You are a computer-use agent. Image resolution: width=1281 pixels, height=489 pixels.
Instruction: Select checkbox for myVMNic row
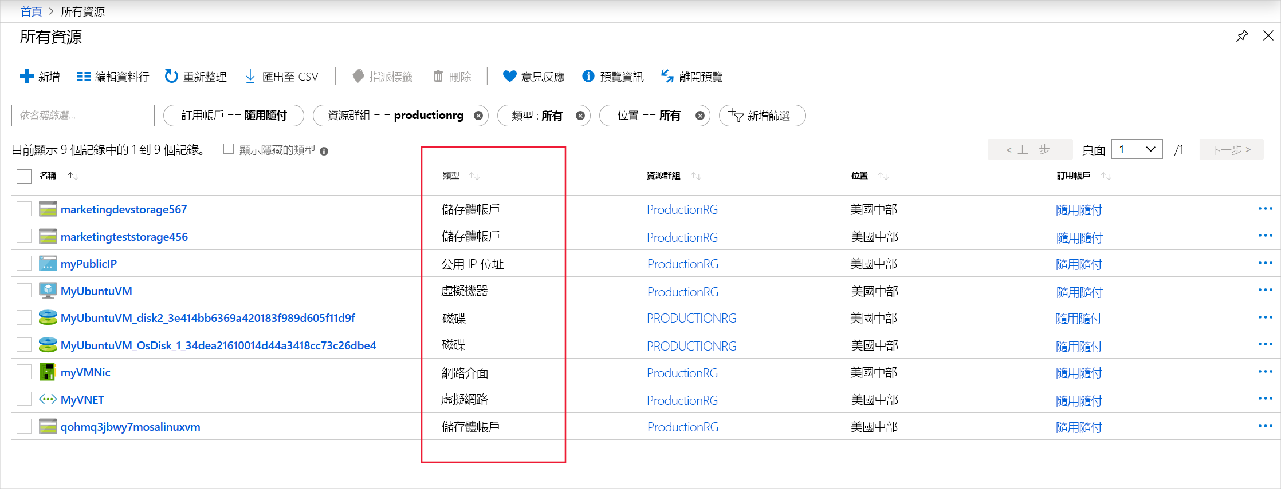[x=24, y=372]
